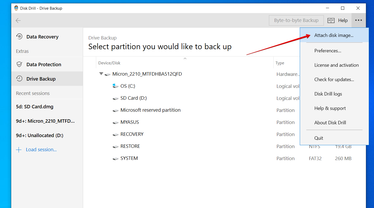Click the Windows icon beside OS (C:)
The image size is (374, 208).
(116, 86)
